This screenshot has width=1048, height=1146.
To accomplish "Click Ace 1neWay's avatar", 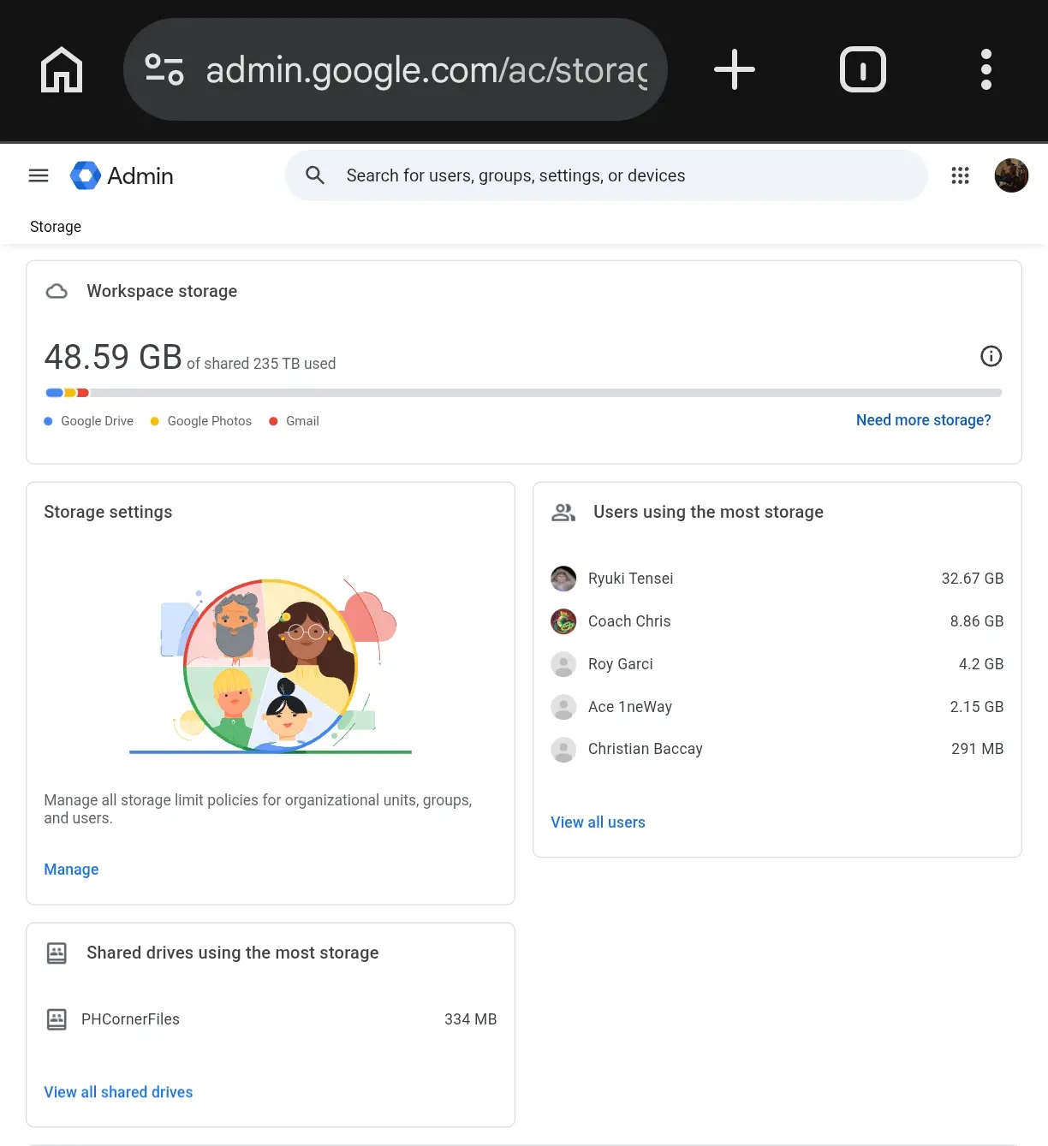I will click(x=563, y=707).
